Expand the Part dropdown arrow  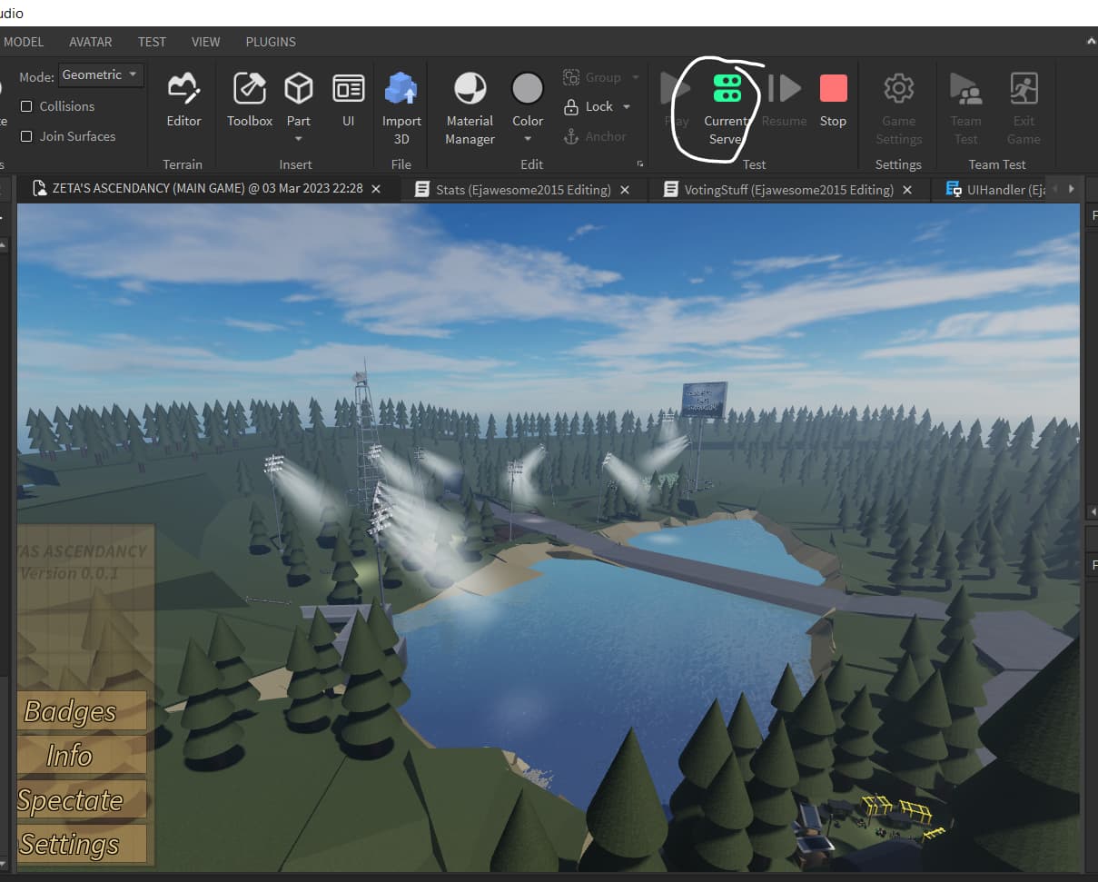(x=299, y=139)
